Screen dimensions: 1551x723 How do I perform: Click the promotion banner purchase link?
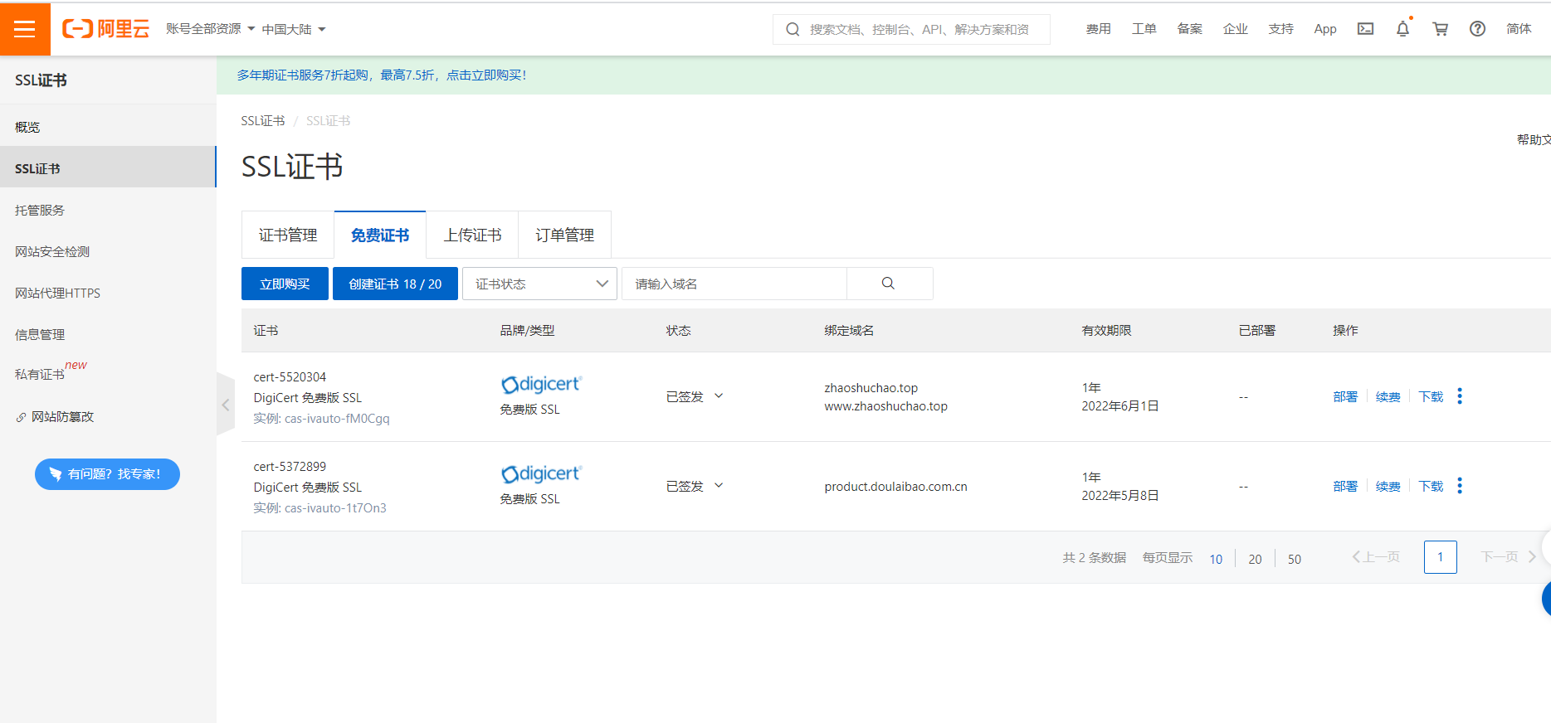click(x=382, y=75)
